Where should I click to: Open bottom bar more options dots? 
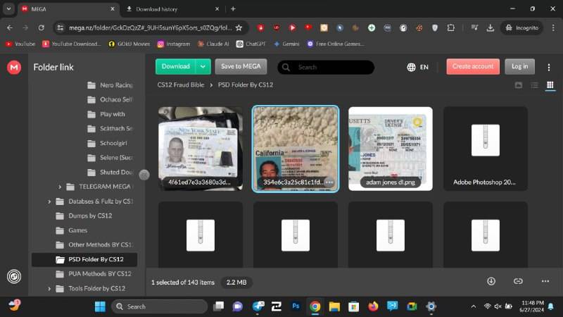point(545,281)
